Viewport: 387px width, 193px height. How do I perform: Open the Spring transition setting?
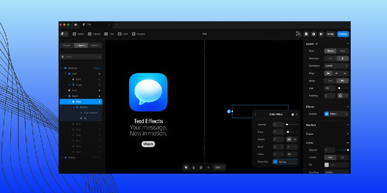[285, 162]
